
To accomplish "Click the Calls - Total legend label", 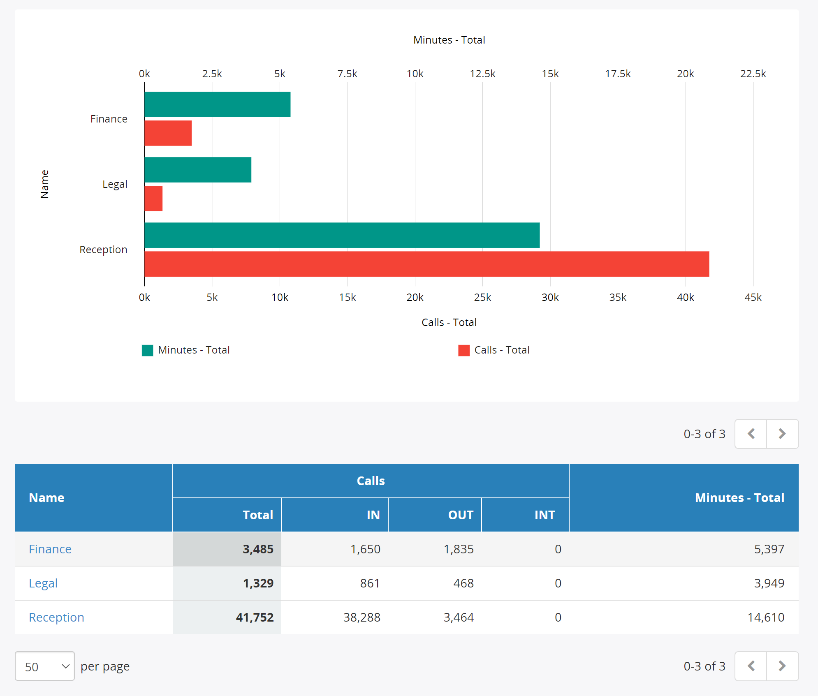I will pyautogui.click(x=502, y=350).
